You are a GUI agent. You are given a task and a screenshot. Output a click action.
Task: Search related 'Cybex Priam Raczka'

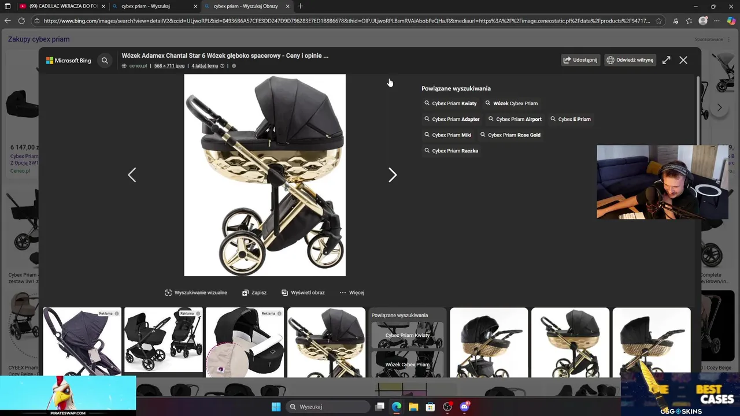[452, 150]
